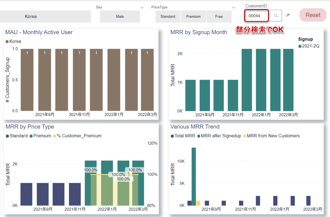
Task: Select the 2021-2Q Signup legend marker
Action: point(300,46)
